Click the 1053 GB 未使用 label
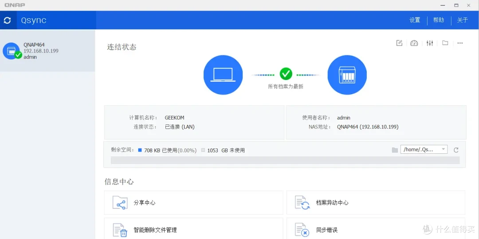Viewport: 479px width, 239px height. tap(226, 150)
